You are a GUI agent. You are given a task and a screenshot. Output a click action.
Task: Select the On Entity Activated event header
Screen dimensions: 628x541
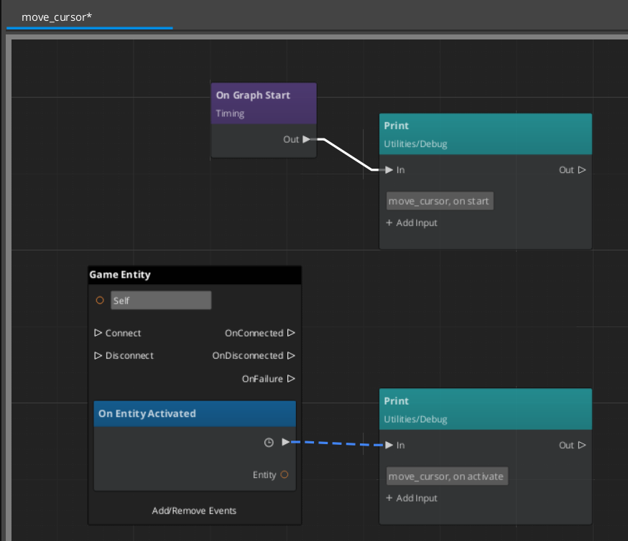tap(194, 413)
